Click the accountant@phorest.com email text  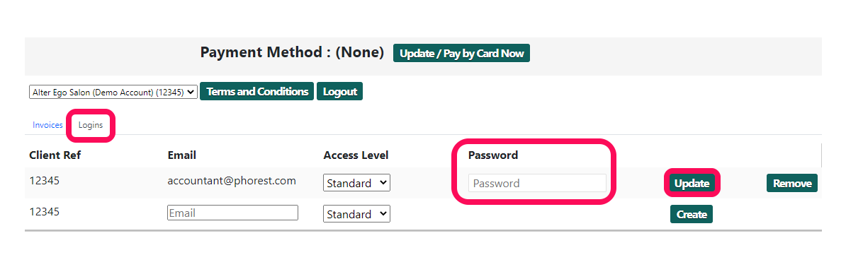[x=232, y=181]
